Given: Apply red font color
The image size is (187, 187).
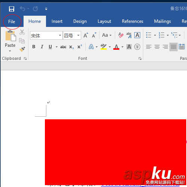Looking at the screenshot, I should pyautogui.click(x=116, y=47).
